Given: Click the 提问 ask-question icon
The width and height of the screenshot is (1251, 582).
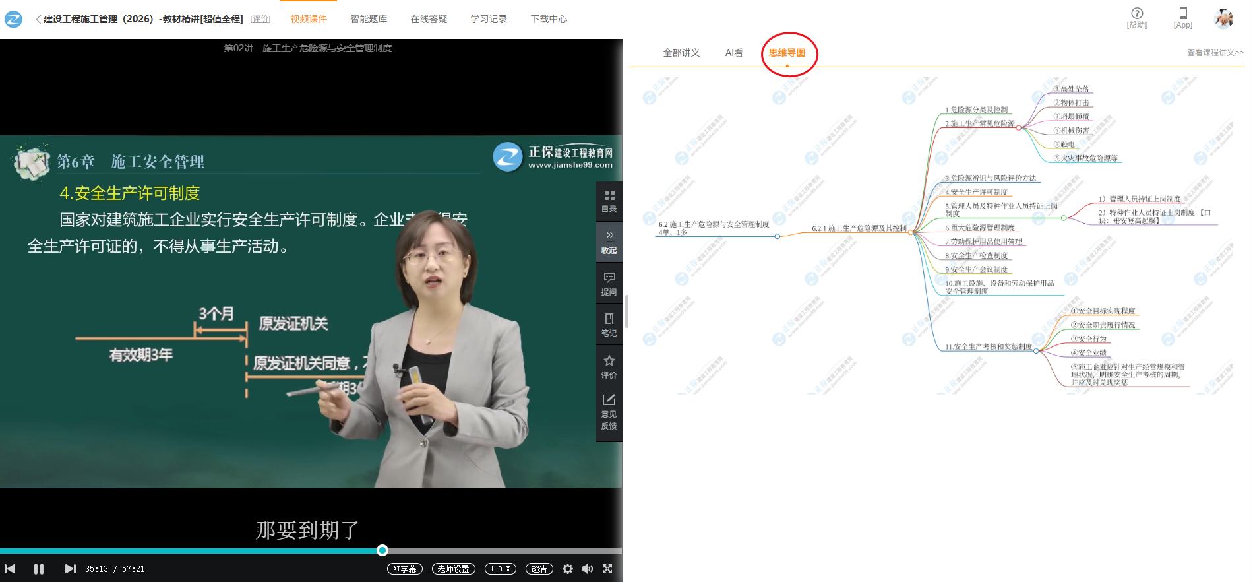Looking at the screenshot, I should point(609,283).
